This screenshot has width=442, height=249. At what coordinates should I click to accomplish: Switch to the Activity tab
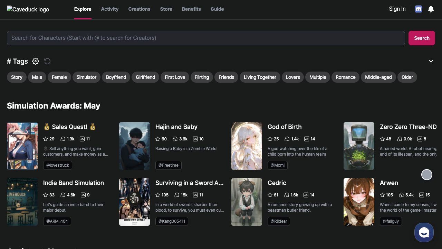coord(109,9)
